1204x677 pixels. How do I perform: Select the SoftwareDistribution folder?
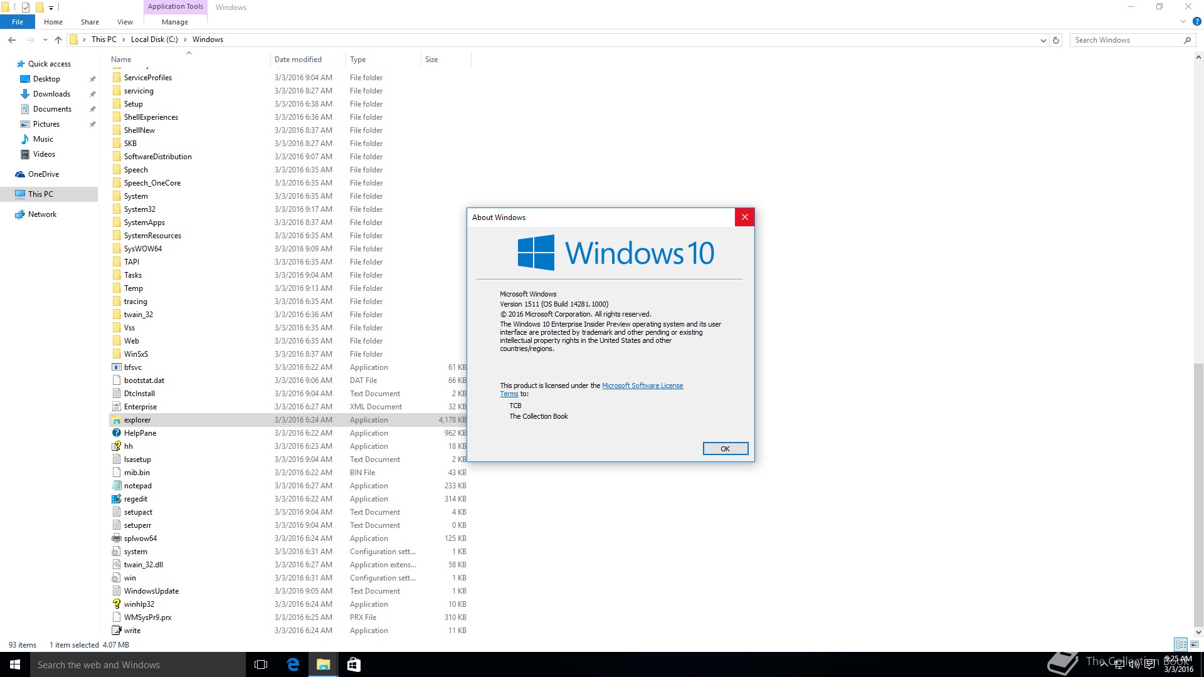[158, 157]
